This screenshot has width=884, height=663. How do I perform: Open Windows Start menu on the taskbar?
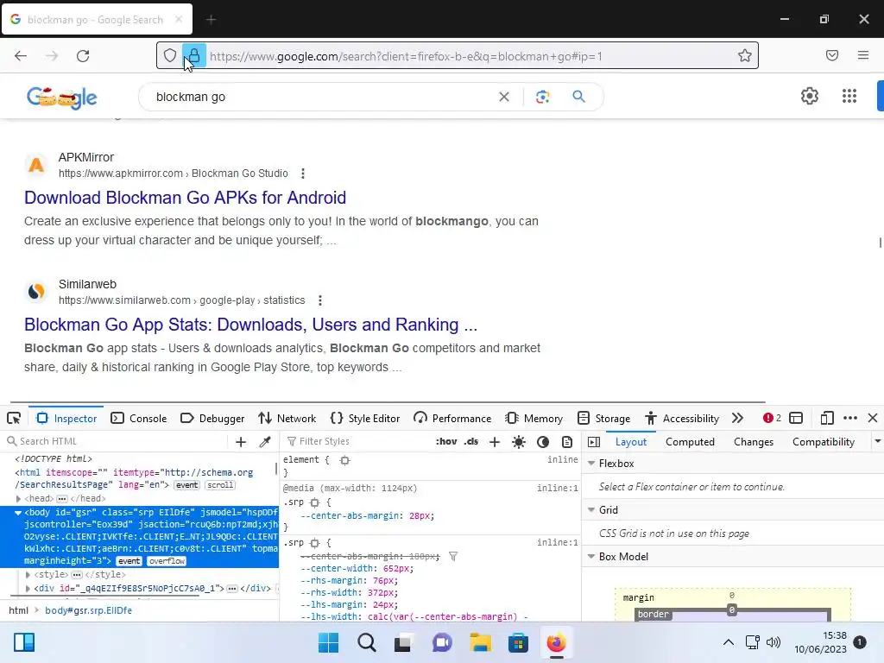pos(328,642)
